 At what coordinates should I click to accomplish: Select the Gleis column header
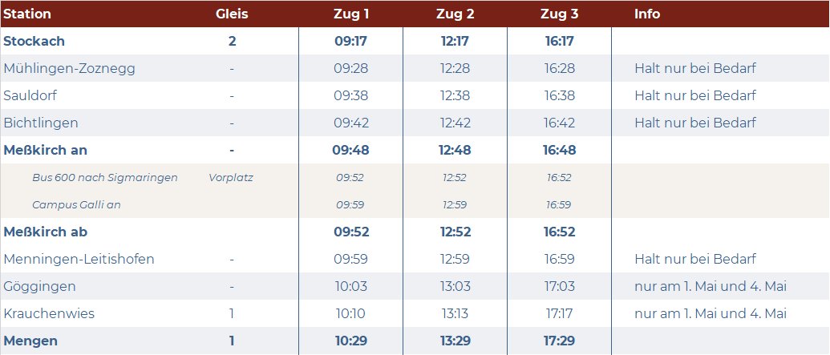click(x=232, y=14)
